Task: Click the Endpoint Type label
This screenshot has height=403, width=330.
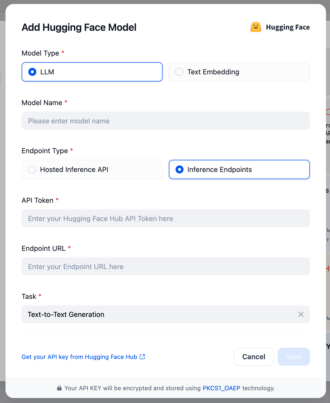Action: point(45,151)
